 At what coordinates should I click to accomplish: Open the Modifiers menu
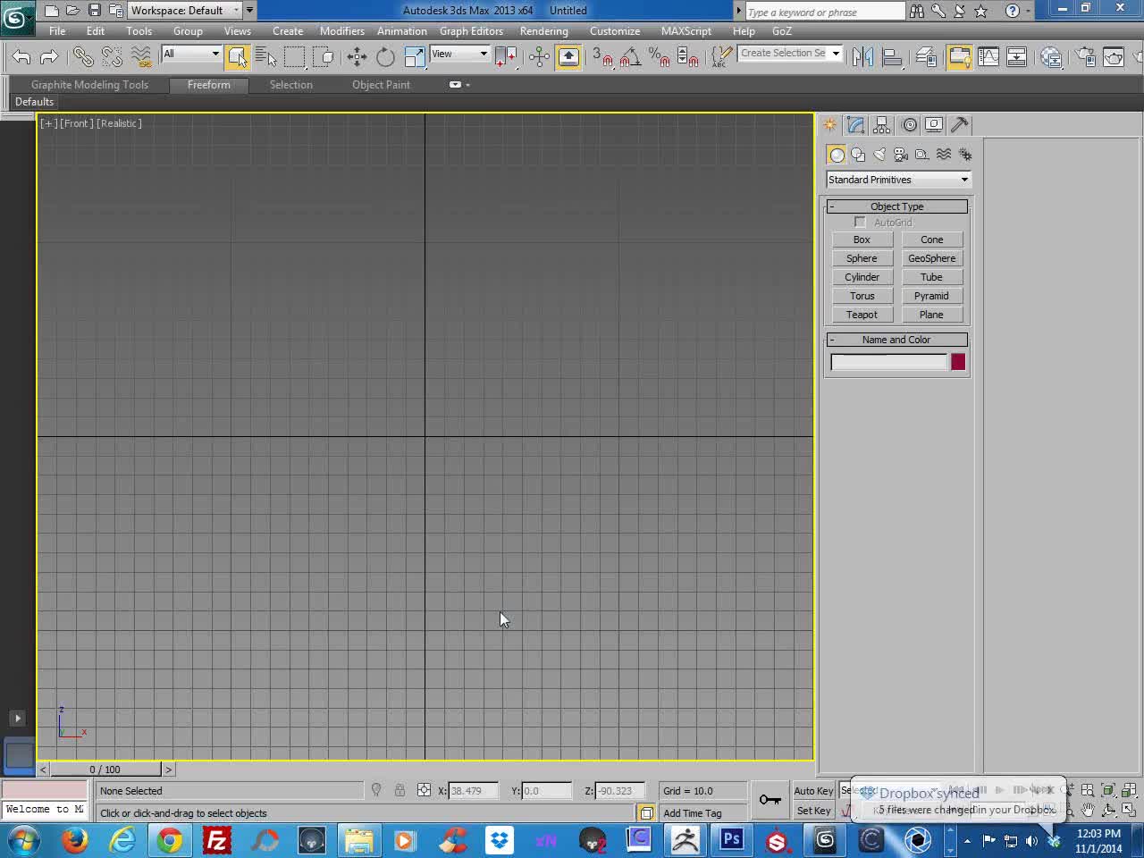tap(341, 31)
